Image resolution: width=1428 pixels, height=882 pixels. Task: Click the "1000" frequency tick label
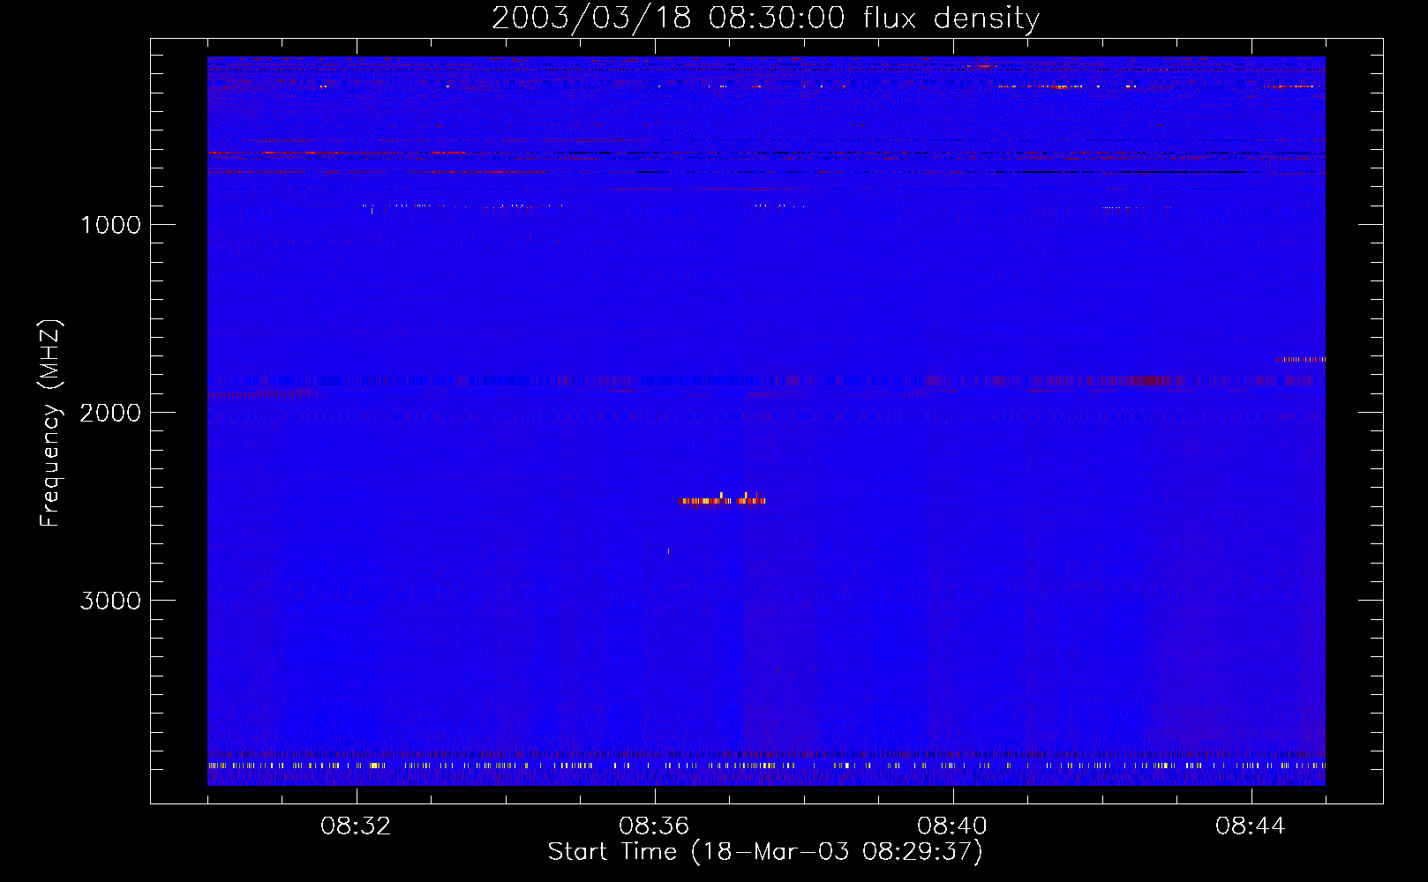coord(111,225)
